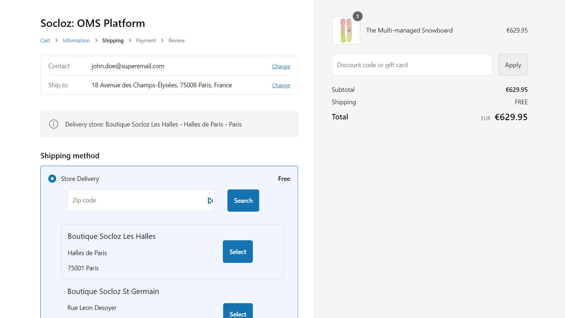Click the Shipping method heading
565x318 pixels.
coord(70,156)
